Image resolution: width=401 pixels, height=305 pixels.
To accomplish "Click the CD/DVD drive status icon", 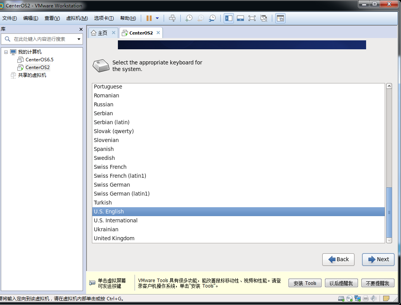I will (349, 298).
